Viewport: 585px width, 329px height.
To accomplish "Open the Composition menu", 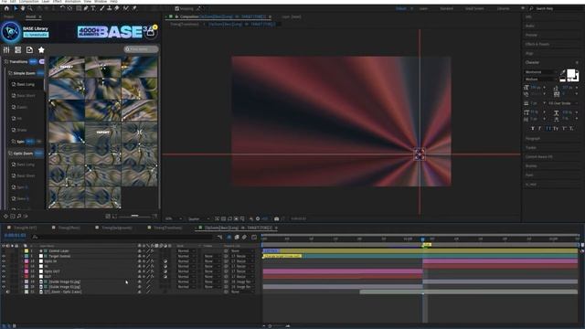I will coord(28,2).
